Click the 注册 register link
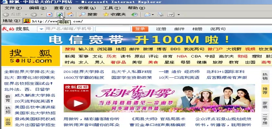Screen dimensions: 272x129 [x=161, y=29]
